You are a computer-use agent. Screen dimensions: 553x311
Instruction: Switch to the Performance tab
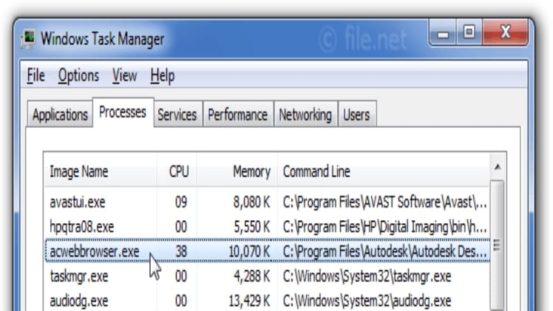pyautogui.click(x=237, y=115)
